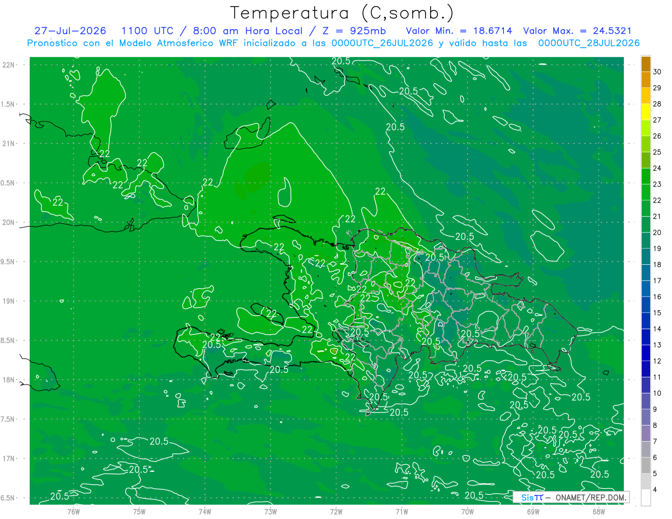Select the date text 27-Jul-2026
672x519 pixels.
72,31
